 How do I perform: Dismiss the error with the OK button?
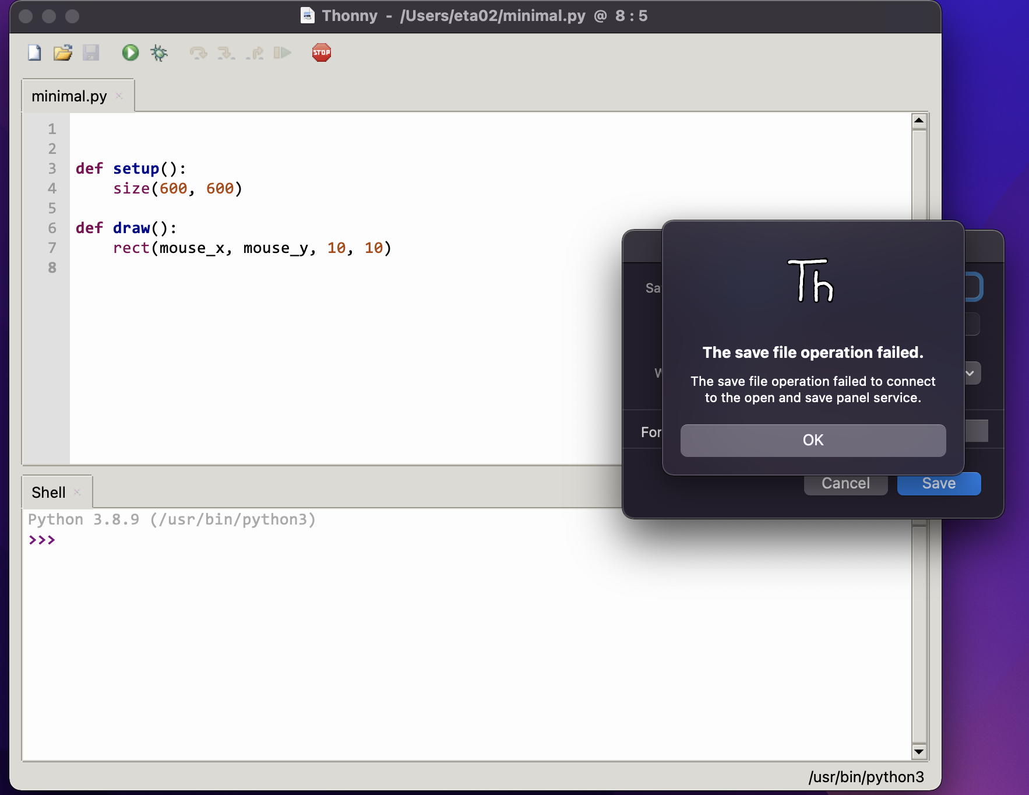[x=813, y=440]
